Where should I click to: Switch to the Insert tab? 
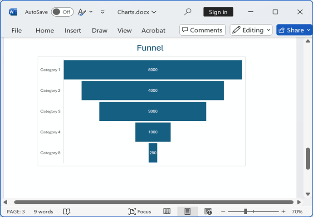[x=73, y=30]
